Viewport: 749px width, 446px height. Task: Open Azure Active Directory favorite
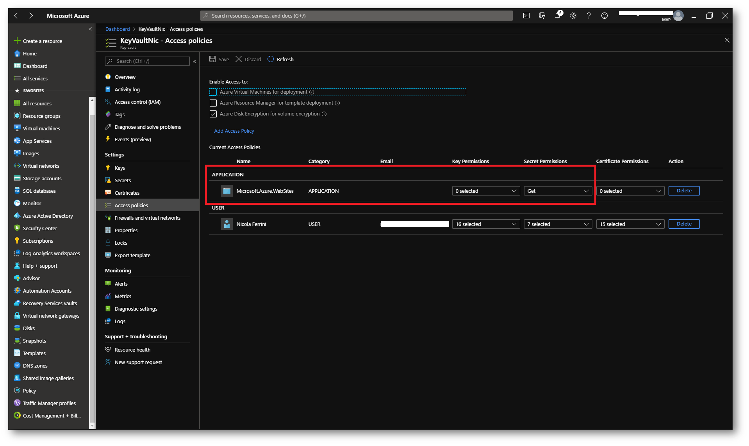[48, 216]
